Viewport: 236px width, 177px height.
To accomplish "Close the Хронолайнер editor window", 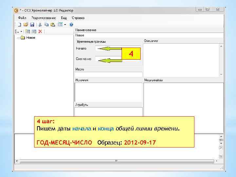I will (x=218, y=9).
